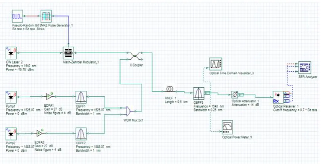This screenshot has height=164, width=321.
Task: Click Pump2 'Power = 0 dBm' text
Action: click(x=16, y=150)
